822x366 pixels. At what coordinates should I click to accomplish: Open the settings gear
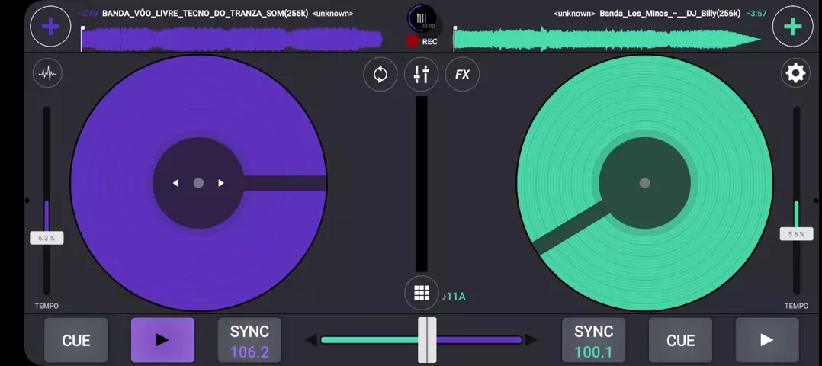[x=795, y=73]
